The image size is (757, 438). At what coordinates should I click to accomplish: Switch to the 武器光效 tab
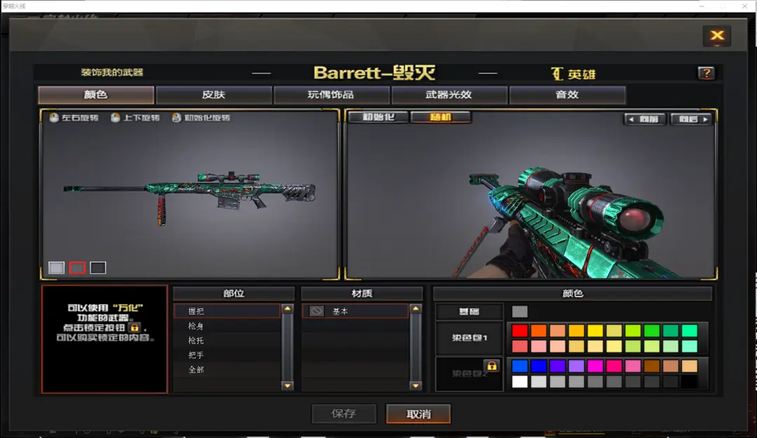click(449, 95)
